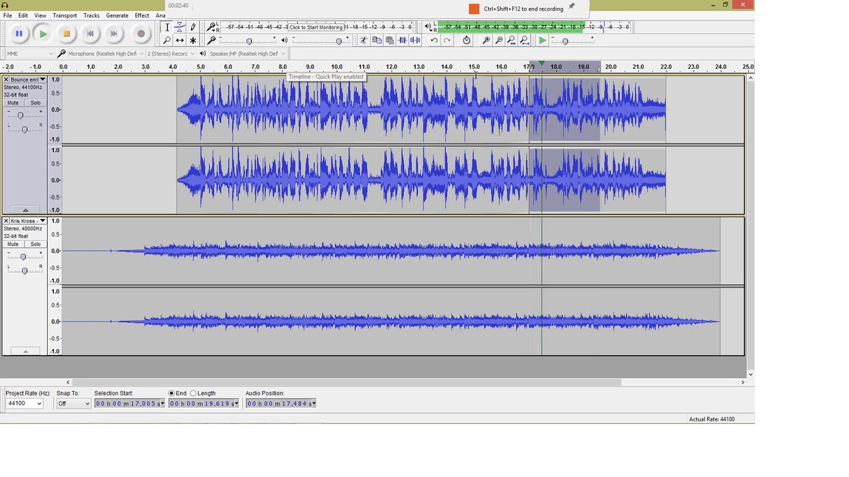Click the horizontal scrollbar thumb

(x=346, y=382)
